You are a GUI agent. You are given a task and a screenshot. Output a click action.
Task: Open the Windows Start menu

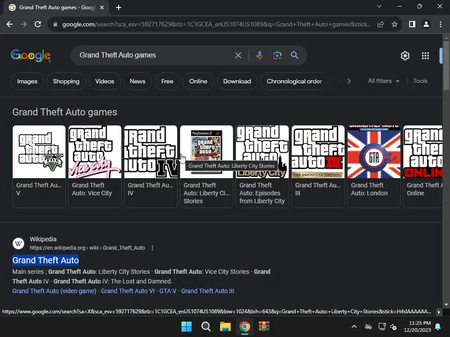tap(186, 326)
